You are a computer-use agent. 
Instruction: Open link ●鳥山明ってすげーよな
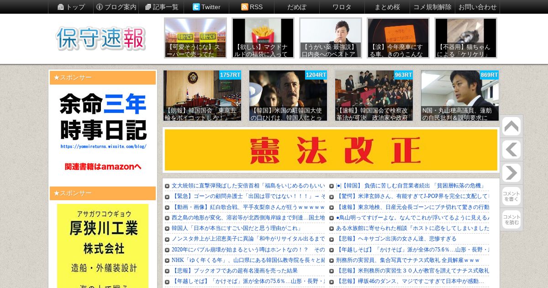[412, 218]
